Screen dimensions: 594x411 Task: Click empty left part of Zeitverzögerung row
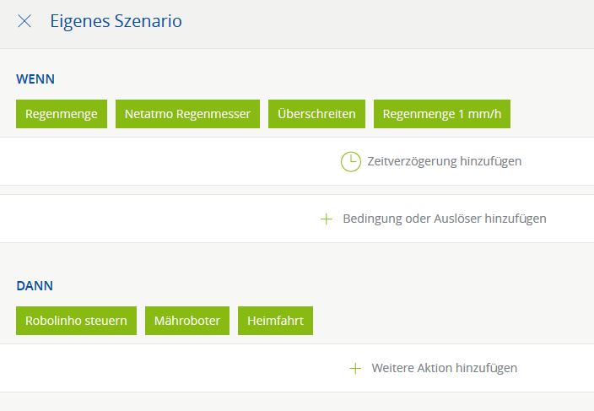[x=127, y=161]
